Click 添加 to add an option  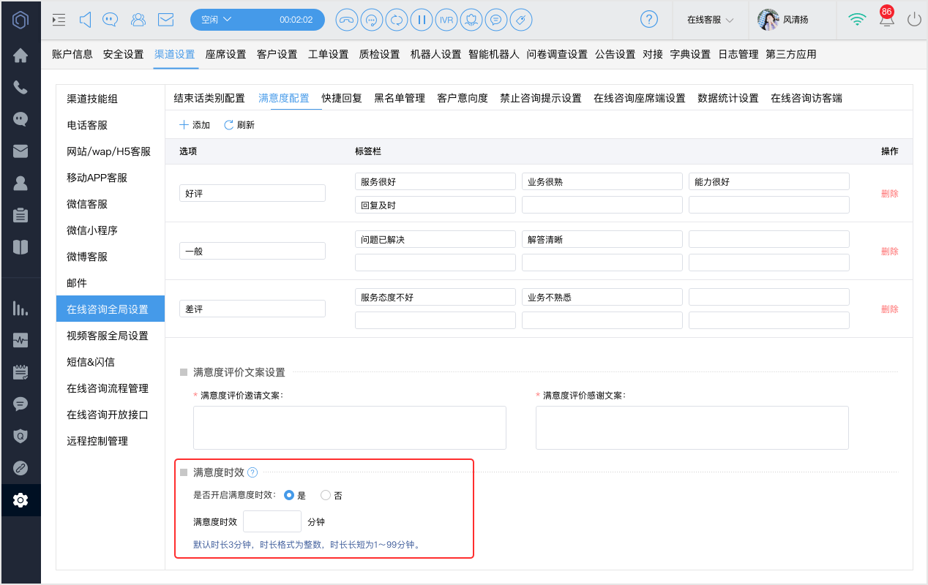(x=195, y=125)
